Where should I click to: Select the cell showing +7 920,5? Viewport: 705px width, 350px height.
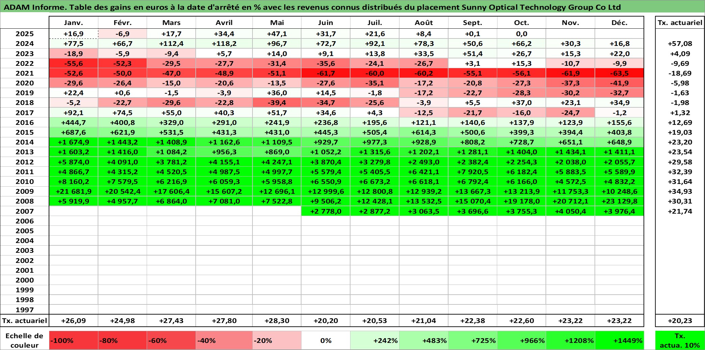point(472,172)
